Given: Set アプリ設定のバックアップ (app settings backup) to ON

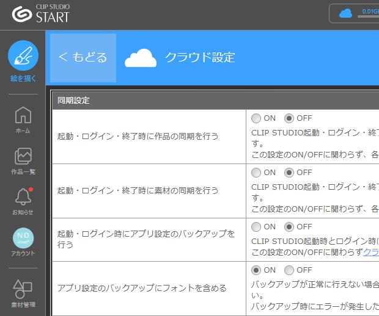Looking at the screenshot, I should 256,227.
